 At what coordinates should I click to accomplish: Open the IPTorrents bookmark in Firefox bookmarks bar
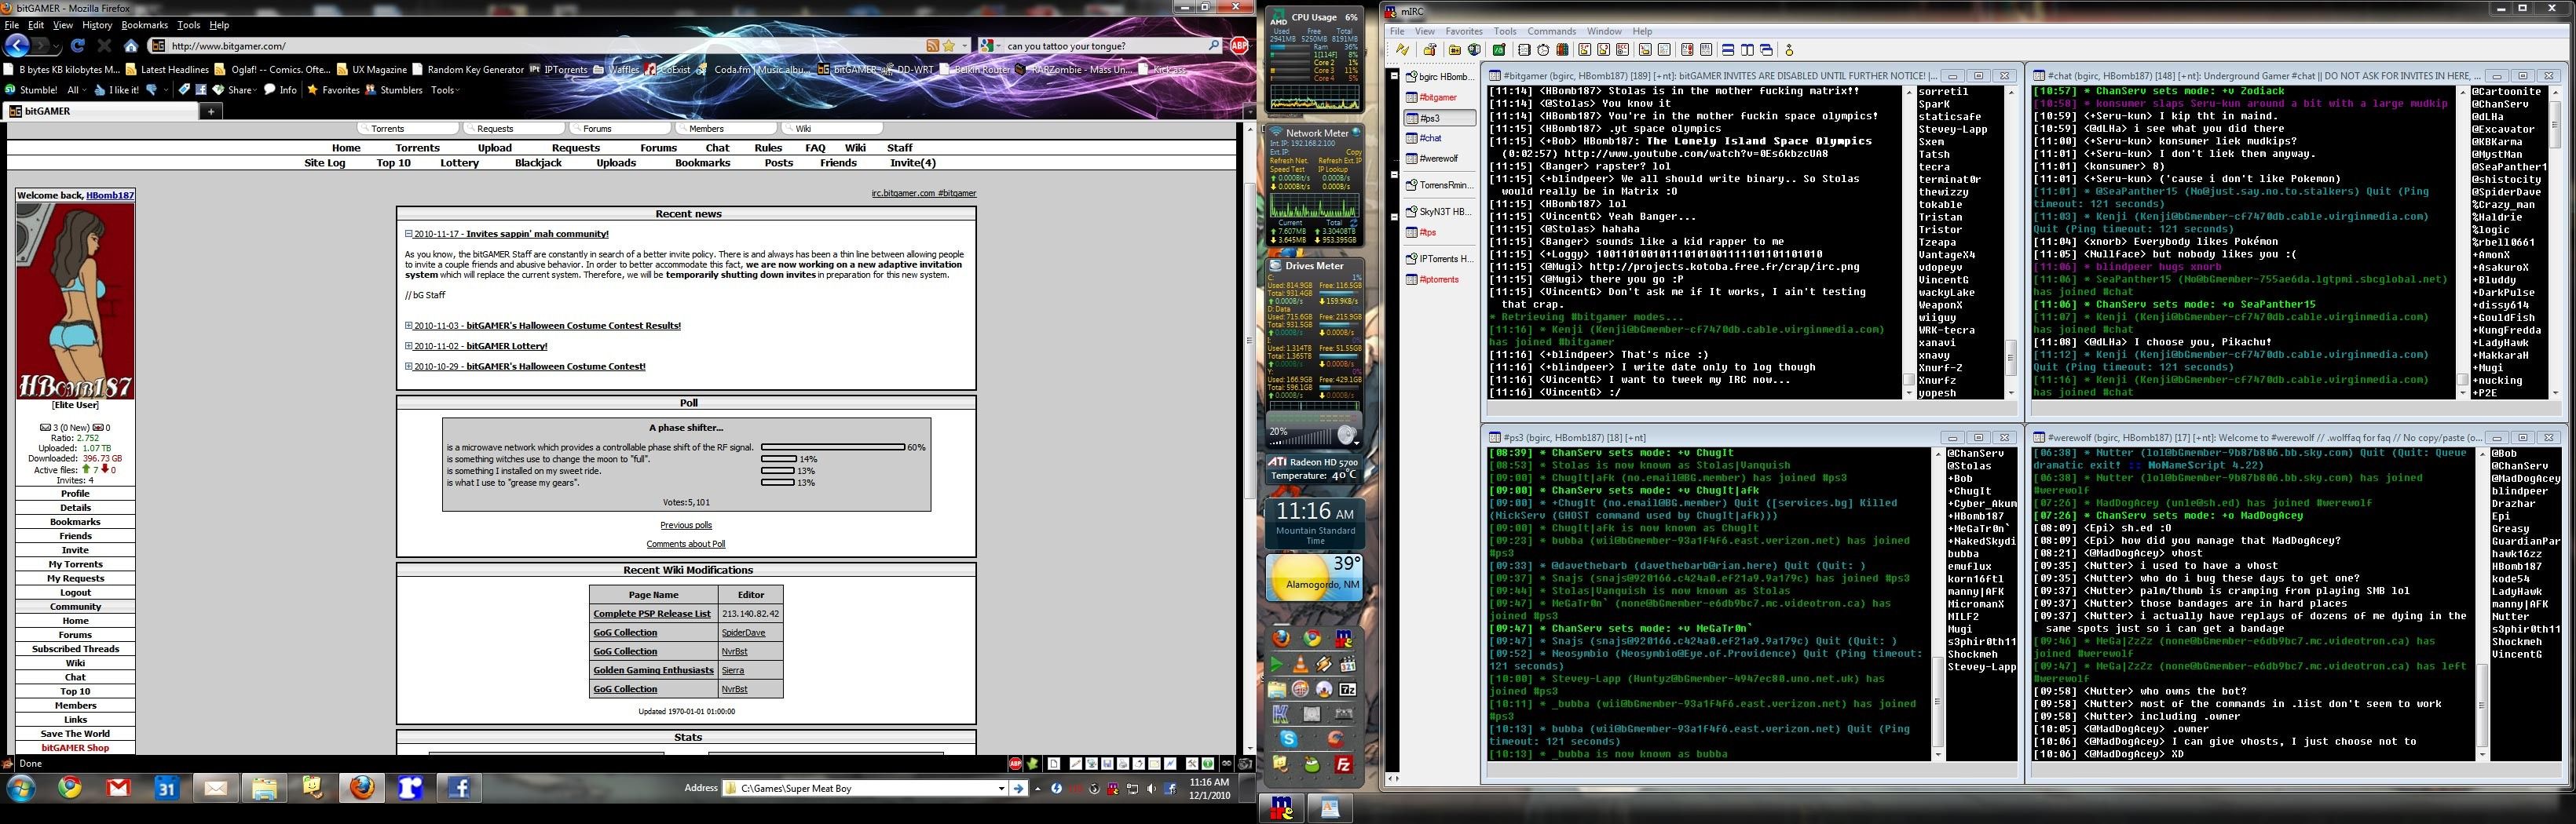tap(559, 70)
